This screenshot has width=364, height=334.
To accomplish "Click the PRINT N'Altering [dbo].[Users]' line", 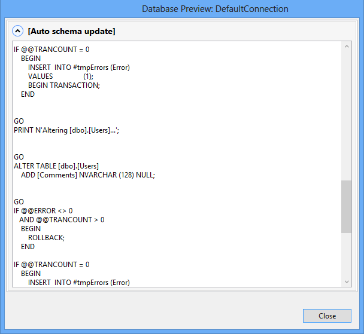I will (66, 130).
